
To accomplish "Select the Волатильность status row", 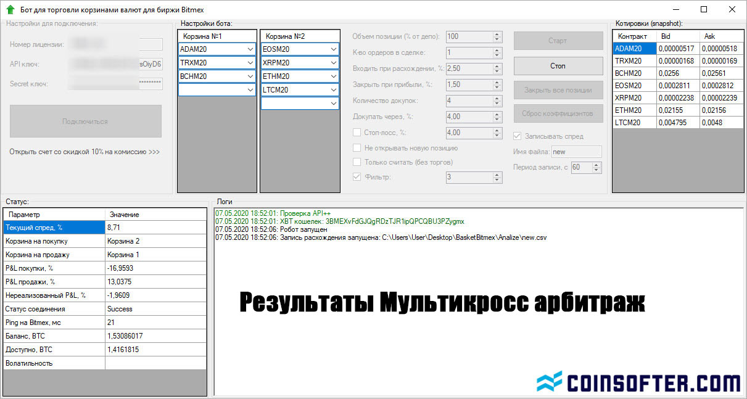I will tap(105, 363).
